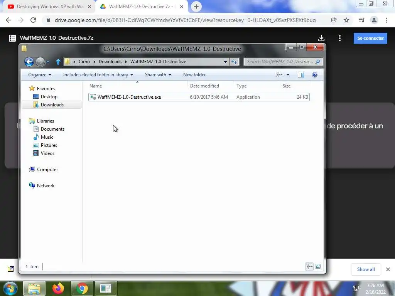
Task: Click Chrome's back arrow
Action: 8,20
